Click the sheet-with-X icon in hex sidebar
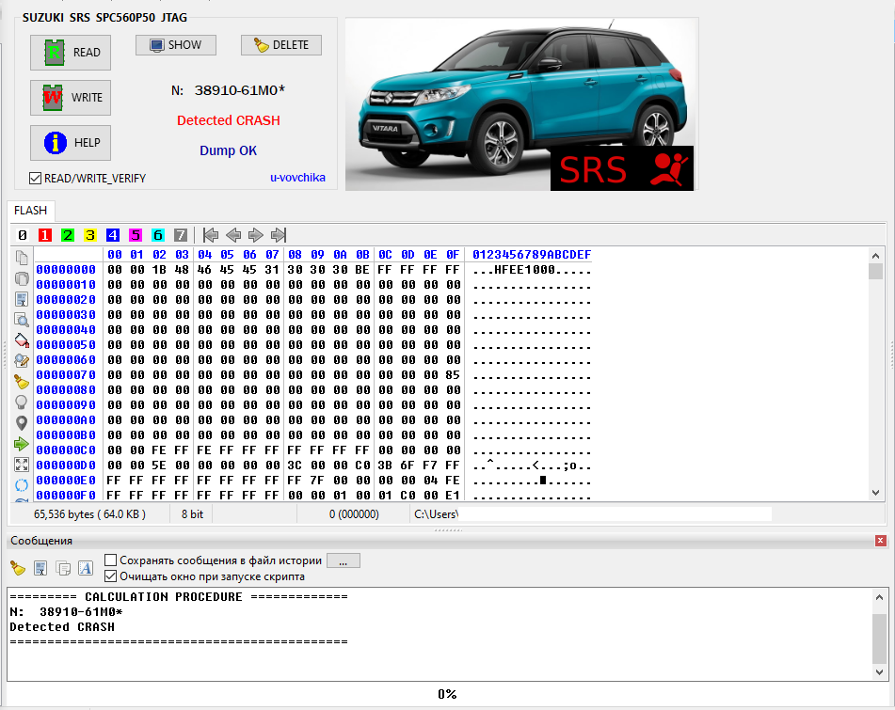Viewport: 895px width, 710px height. pyautogui.click(x=22, y=299)
